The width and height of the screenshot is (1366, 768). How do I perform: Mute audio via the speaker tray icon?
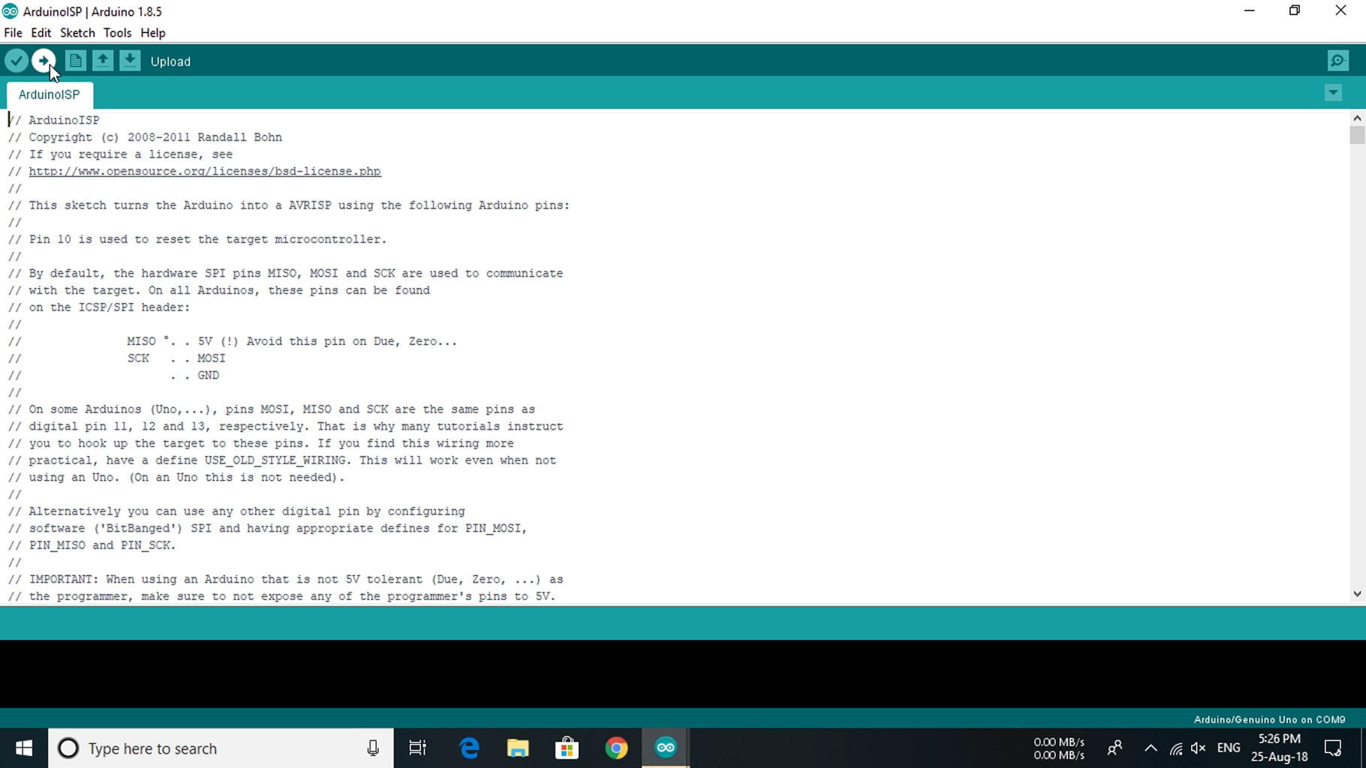point(1198,748)
